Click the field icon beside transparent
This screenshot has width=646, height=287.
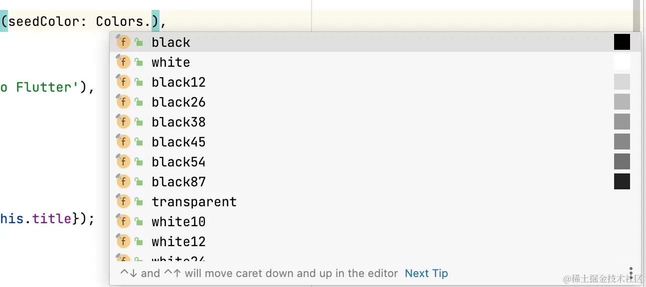tap(123, 201)
